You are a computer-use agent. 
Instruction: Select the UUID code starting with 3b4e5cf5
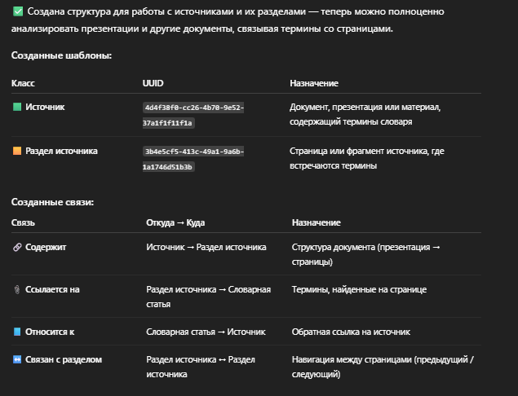pyautogui.click(x=193, y=159)
